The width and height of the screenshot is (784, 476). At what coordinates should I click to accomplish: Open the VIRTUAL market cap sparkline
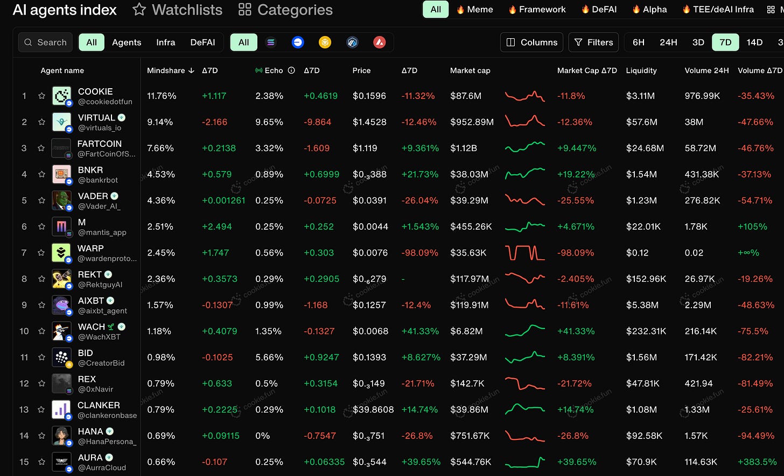click(x=525, y=122)
